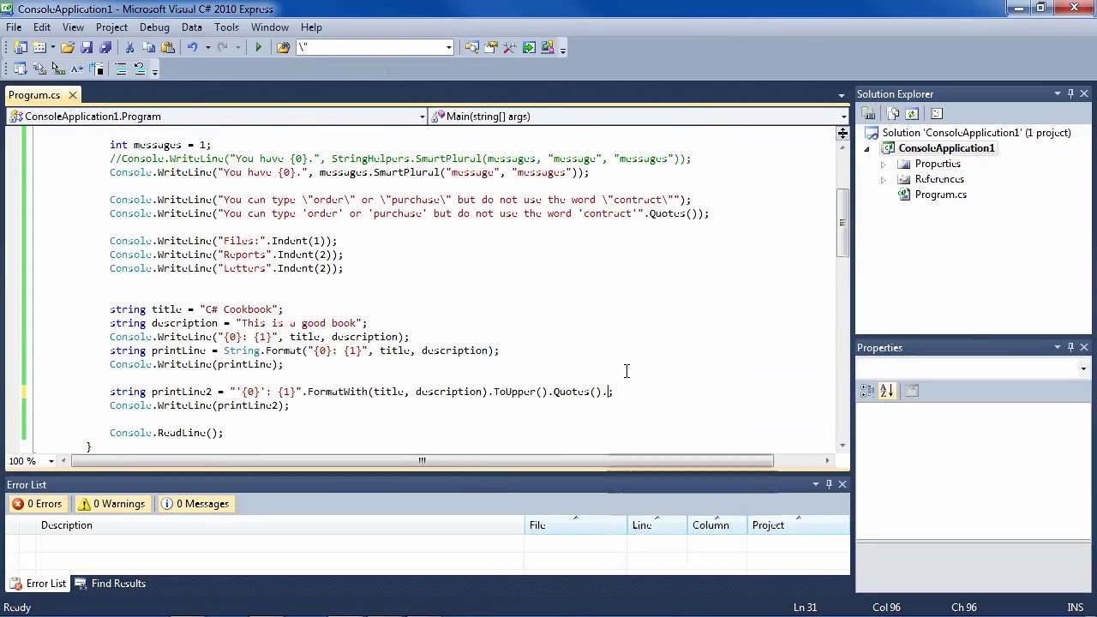The height and width of the screenshot is (617, 1097).
Task: Click the Find in Files icon
Action: tap(283, 48)
